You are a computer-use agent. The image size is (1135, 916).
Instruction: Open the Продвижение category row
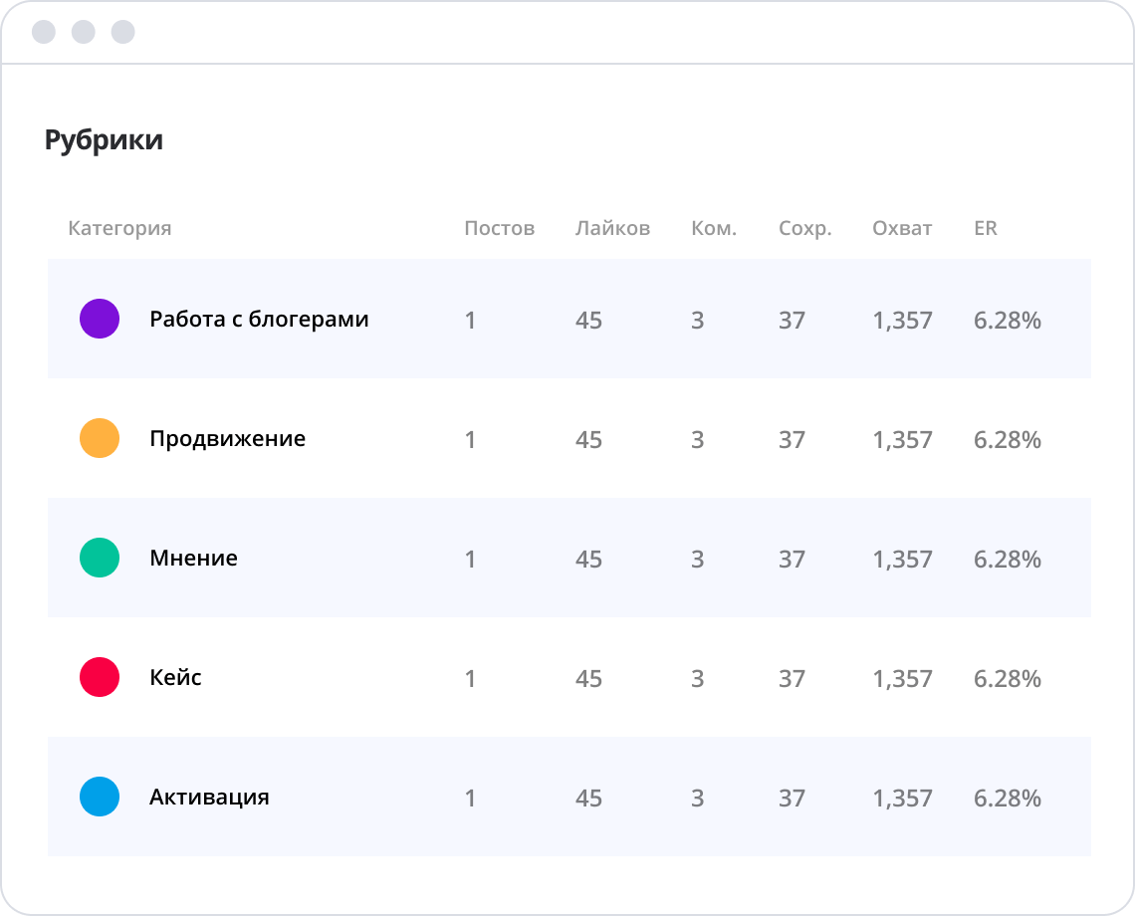coord(227,438)
